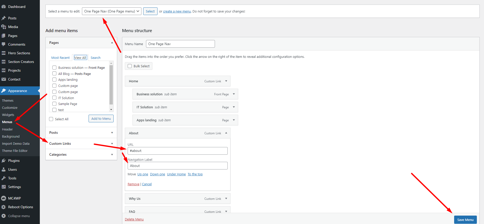Screen dimensions: 484x224
Task: Click the About URL input field
Action: tap(177, 151)
